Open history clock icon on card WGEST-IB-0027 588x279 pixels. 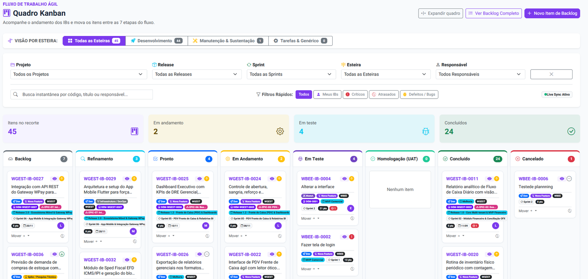62,236
